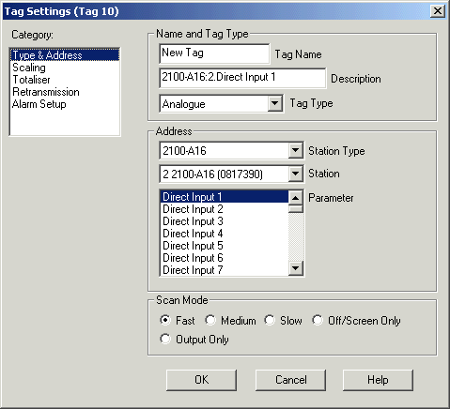Go to Alarm Setup category

coord(39,104)
